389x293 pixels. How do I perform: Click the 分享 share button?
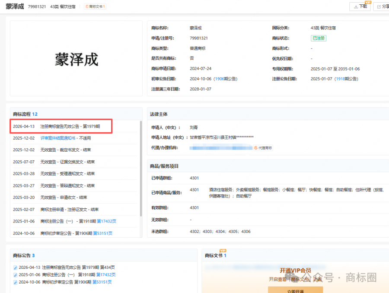[382, 6]
